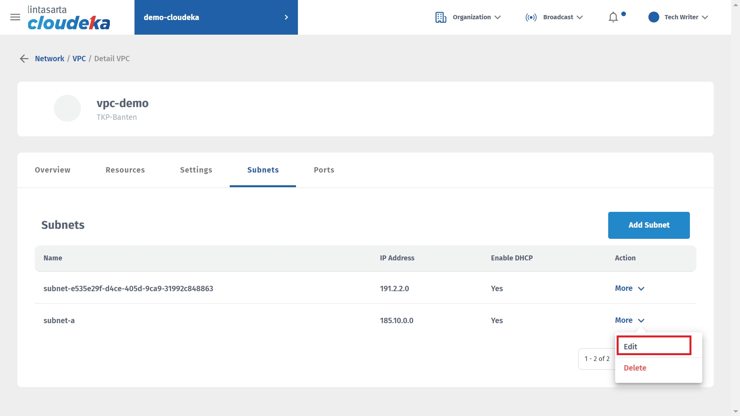Click the Add Subnet button

649,225
